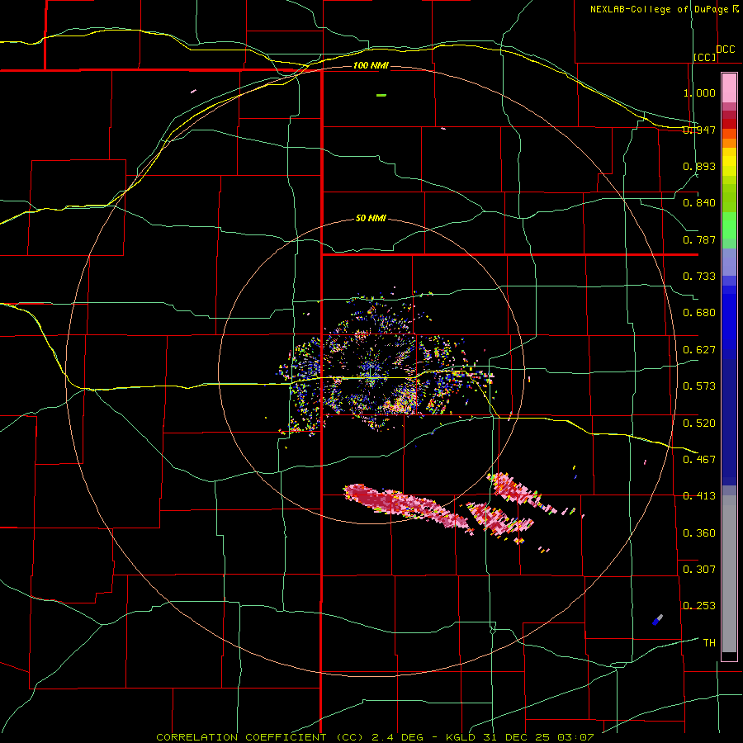Click the pink segment of the color bar
This screenshot has height=743, width=743.
point(729,88)
